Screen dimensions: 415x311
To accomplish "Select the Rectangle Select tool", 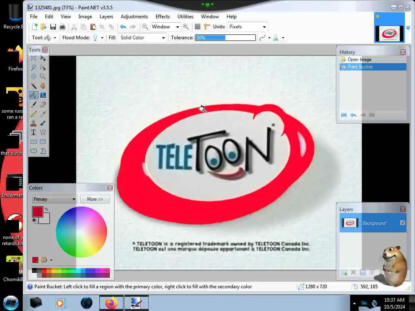I will pyautogui.click(x=34, y=58).
